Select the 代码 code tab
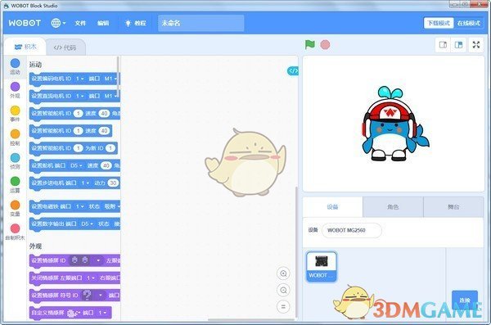 point(65,47)
